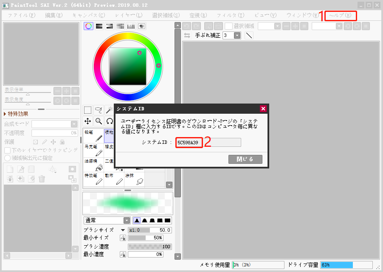Viewport: 383px width, 272px height.
Task: Open the ヘルプ(H) menu
Action: point(340,15)
